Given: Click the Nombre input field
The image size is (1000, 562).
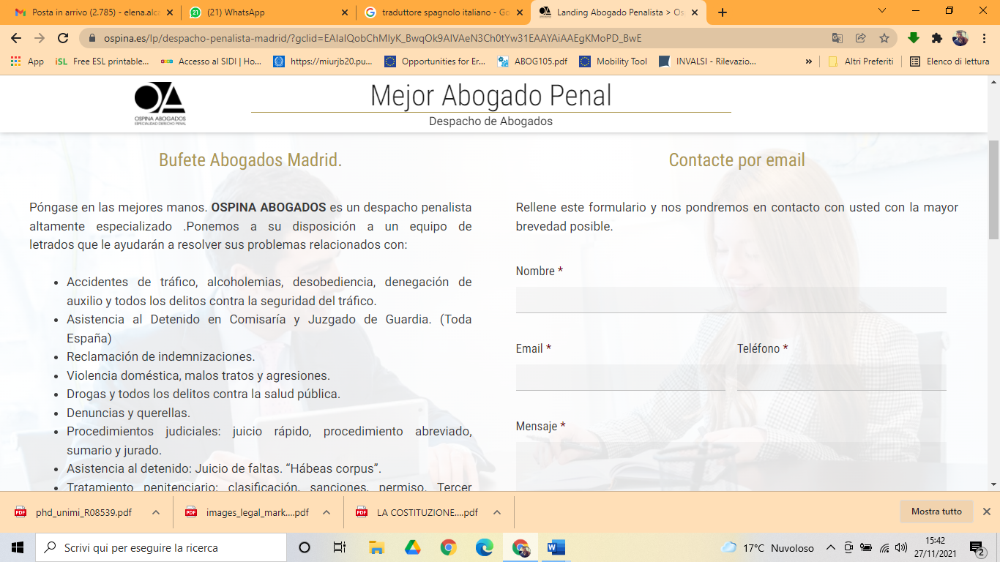Looking at the screenshot, I should pyautogui.click(x=731, y=299).
